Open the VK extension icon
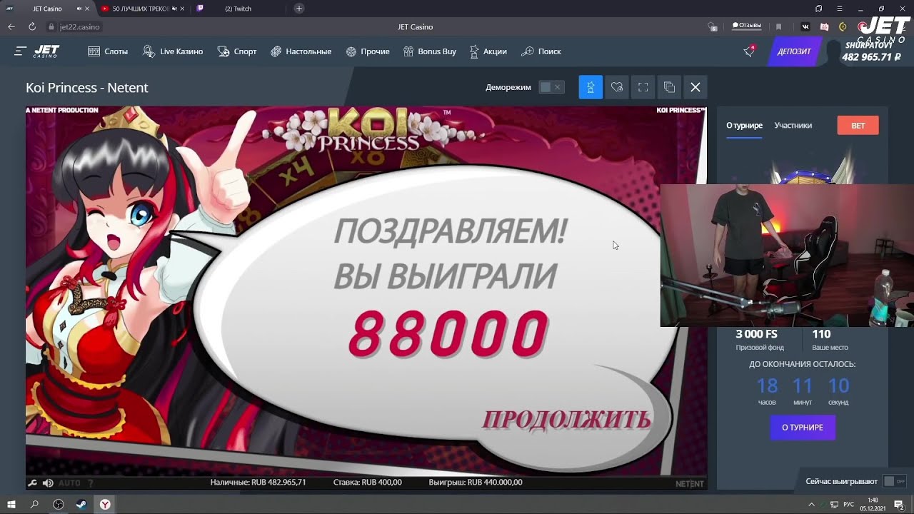The width and height of the screenshot is (914, 514). click(806, 26)
